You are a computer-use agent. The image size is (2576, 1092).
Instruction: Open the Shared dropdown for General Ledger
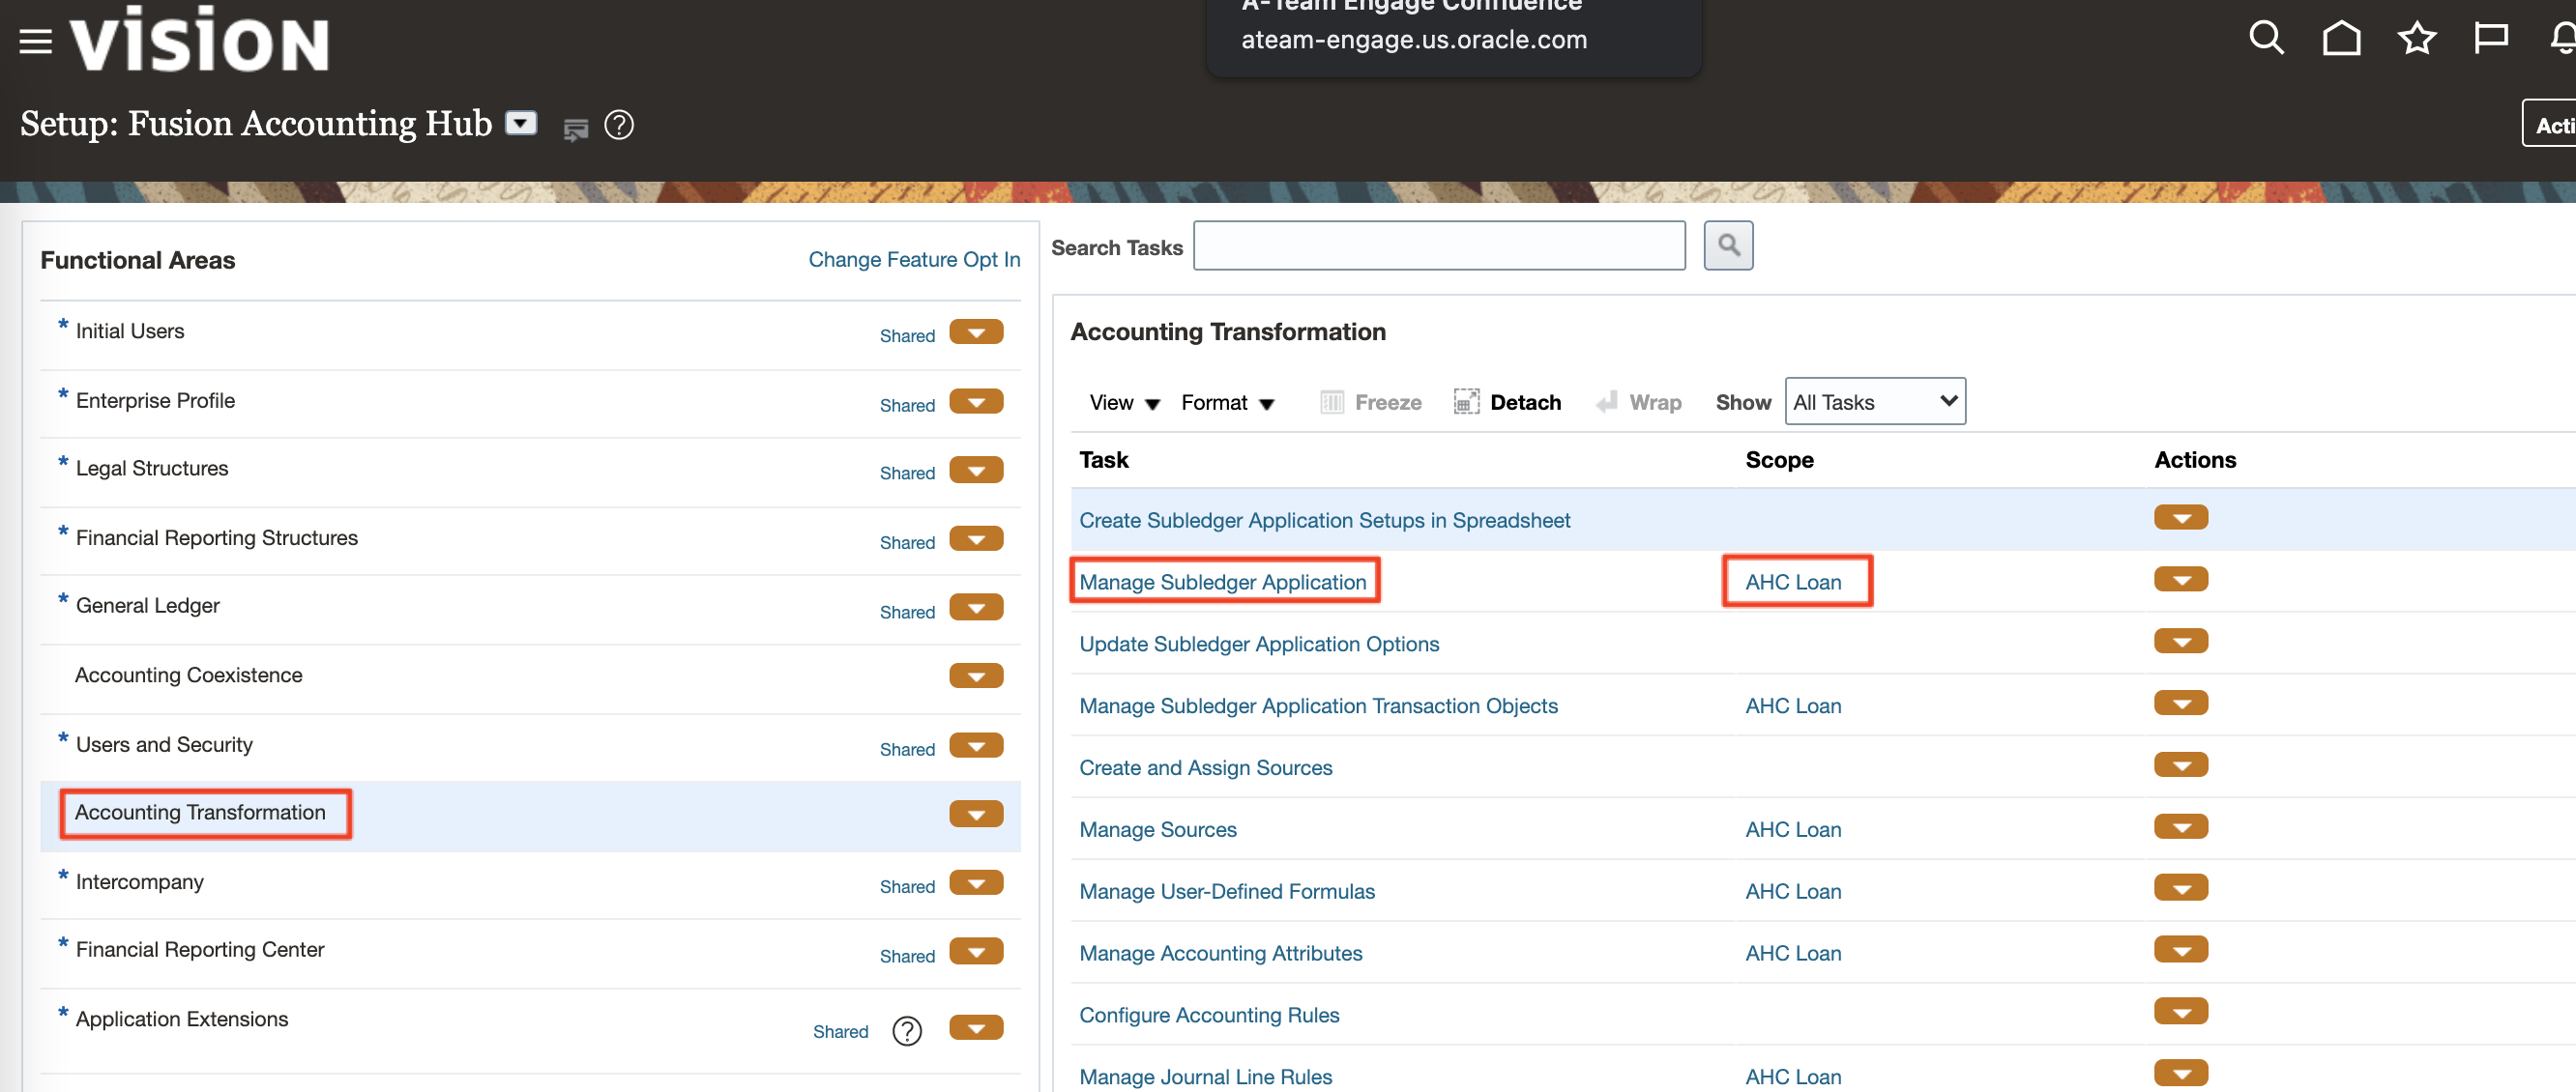point(975,607)
